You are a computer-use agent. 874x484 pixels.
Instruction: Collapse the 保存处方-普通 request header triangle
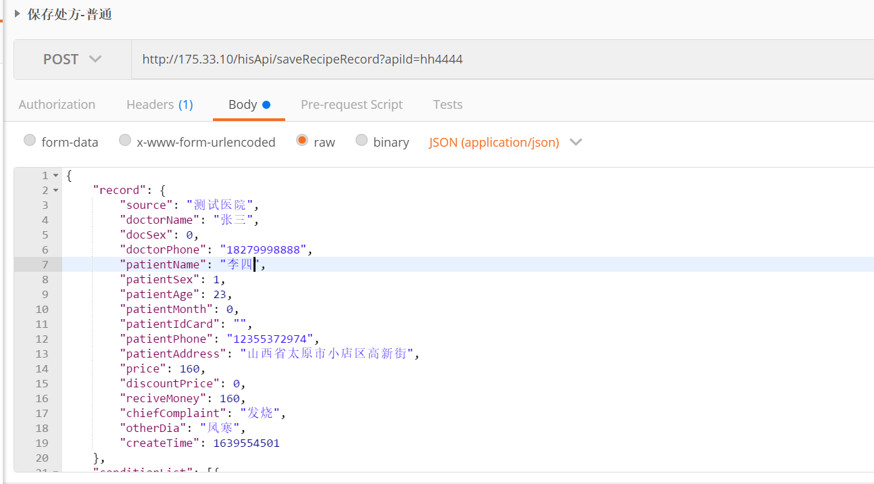[x=16, y=13]
